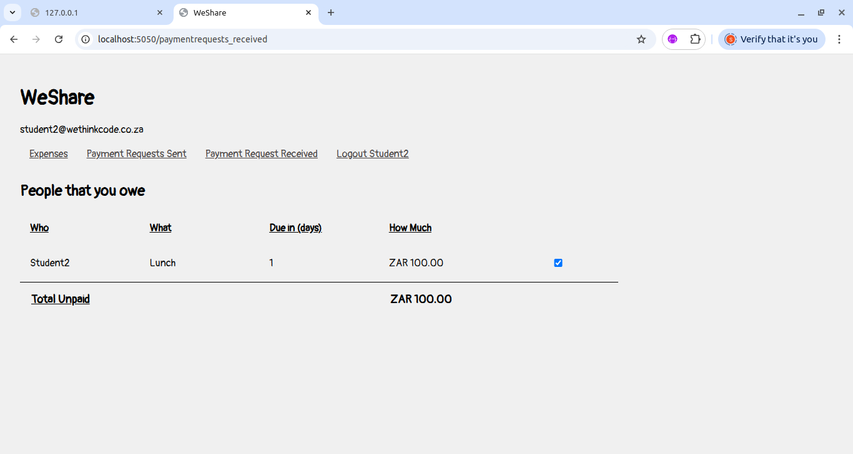Screen dimensions: 853x454
Task: Open the site information padlock panel
Action: [84, 39]
